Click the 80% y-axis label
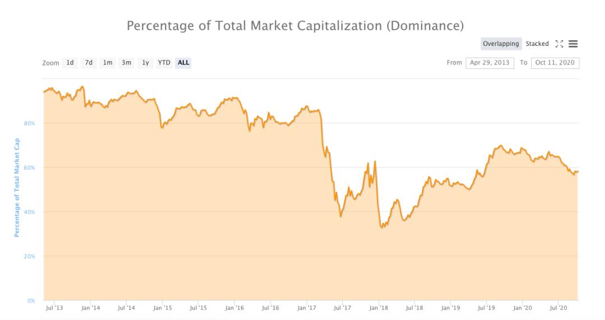 [30, 124]
